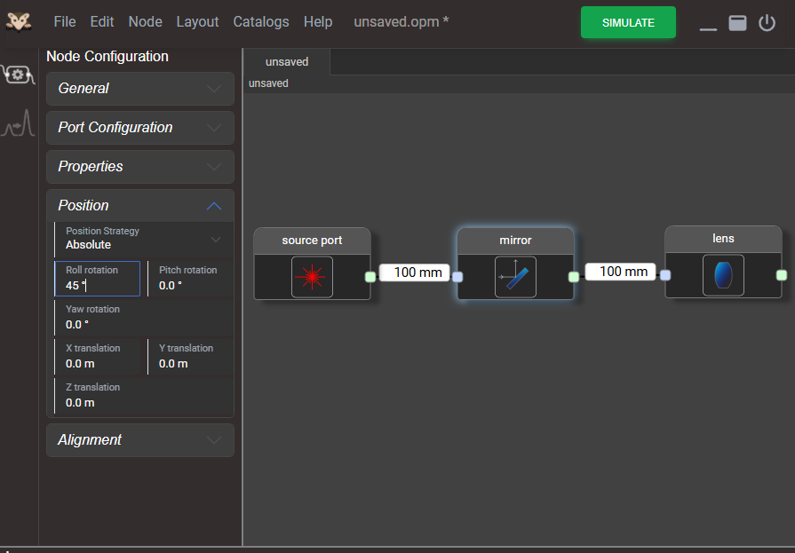Run the simulation with SIMULATE button
Viewport: 795px width, 553px height.
pos(628,22)
